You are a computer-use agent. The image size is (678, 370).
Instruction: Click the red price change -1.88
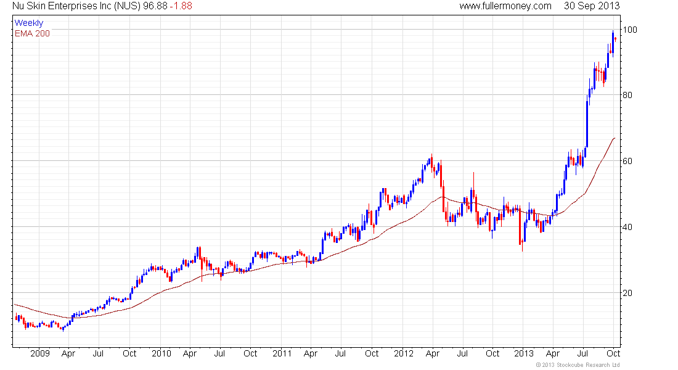pyautogui.click(x=181, y=6)
